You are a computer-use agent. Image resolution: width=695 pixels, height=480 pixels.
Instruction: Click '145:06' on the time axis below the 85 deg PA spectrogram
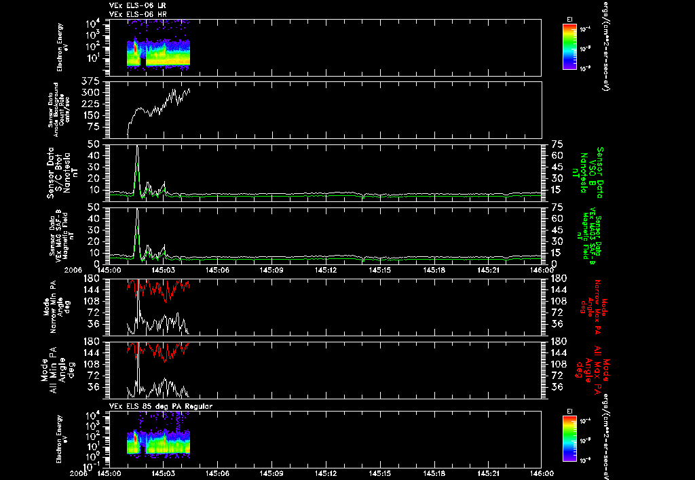coord(218,473)
